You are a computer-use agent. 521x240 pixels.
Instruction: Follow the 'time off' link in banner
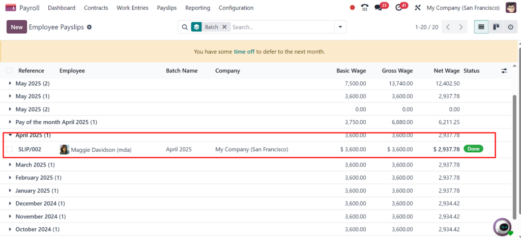(244, 52)
